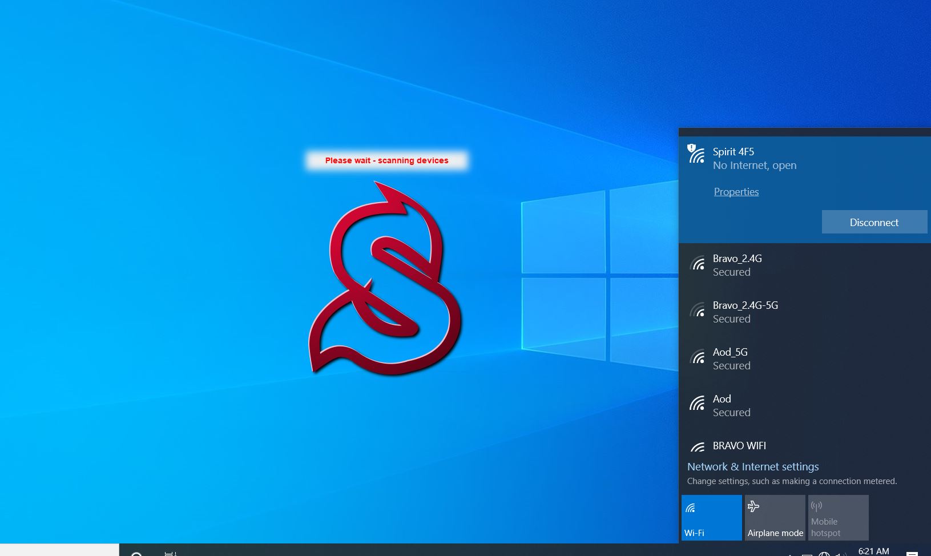Click the Wi-Fi signal icon beside Aod_5G
The image size is (931, 556).
point(697,358)
